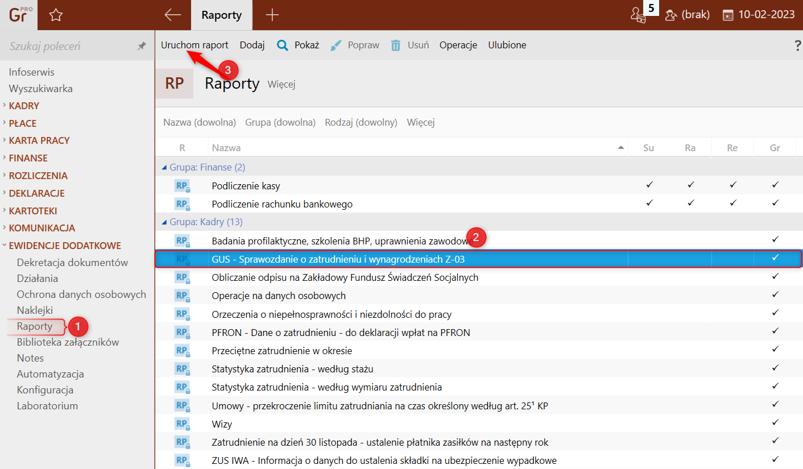Click the help question mark icon
The width and height of the screenshot is (803, 469).
[798, 45]
